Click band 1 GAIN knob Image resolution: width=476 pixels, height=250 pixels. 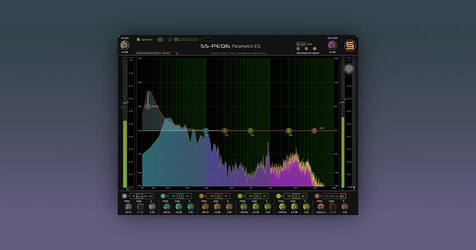click(x=140, y=206)
